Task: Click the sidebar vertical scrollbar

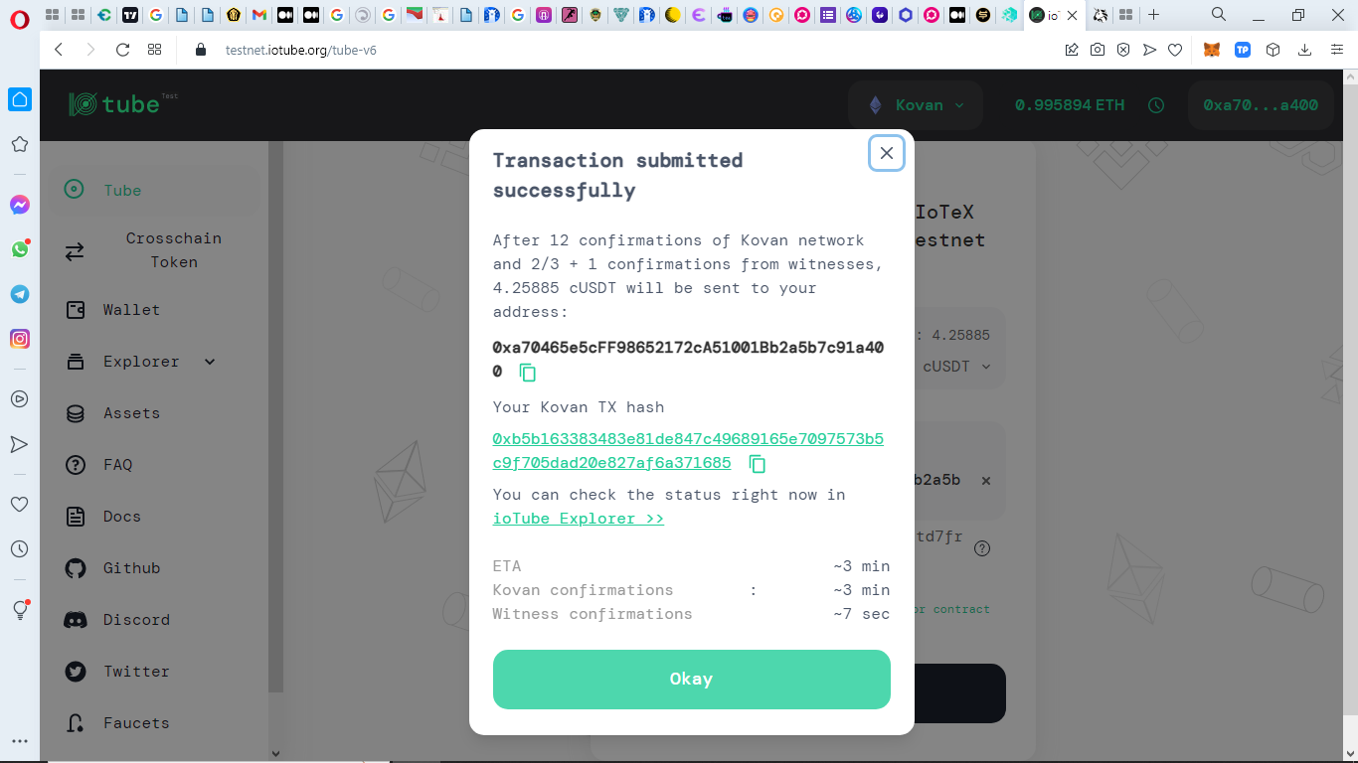Action: [x=275, y=417]
